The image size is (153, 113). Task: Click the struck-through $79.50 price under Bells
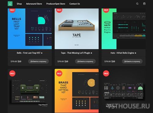click(x=14, y=61)
